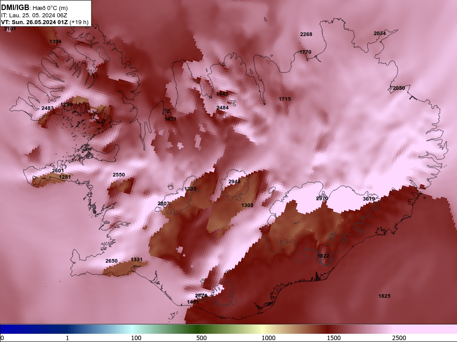Click the legend label 1500
The height and width of the screenshot is (342, 457).
334,338
